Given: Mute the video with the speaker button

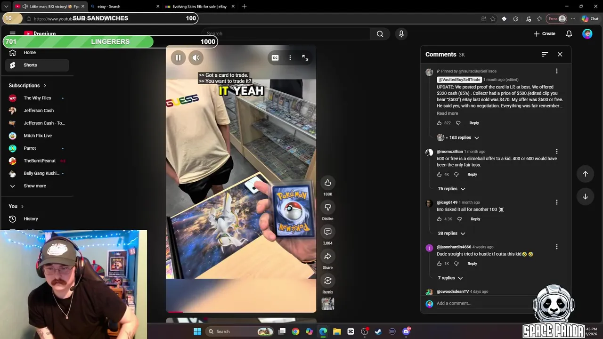Looking at the screenshot, I should coord(196,58).
